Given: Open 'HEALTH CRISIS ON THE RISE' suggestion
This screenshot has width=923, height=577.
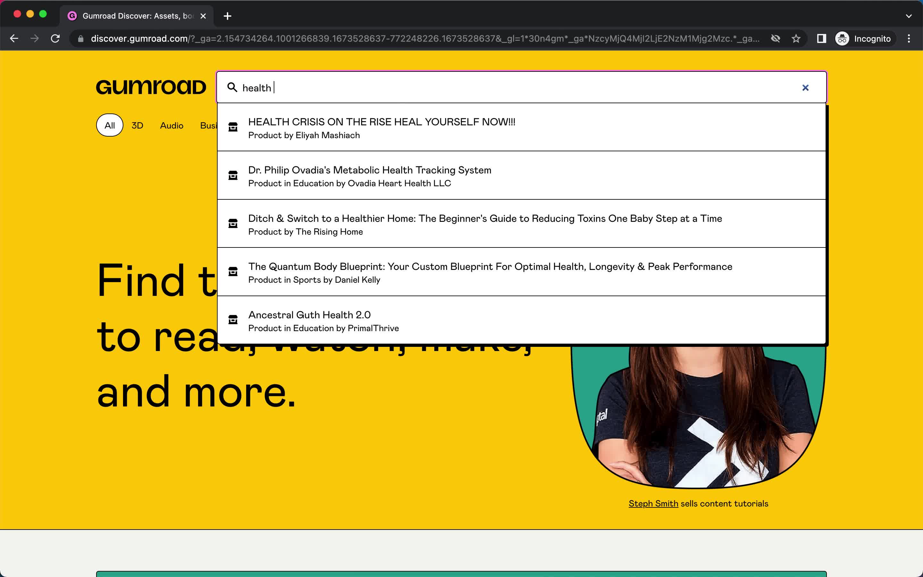Looking at the screenshot, I should tap(521, 128).
